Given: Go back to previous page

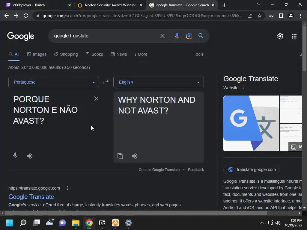Looking at the screenshot, I should click(x=7, y=16).
